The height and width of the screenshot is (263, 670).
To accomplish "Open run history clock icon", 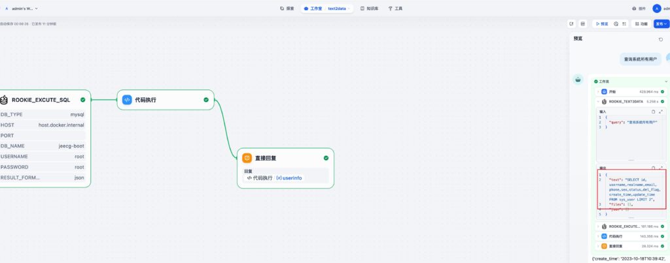I will (x=616, y=23).
